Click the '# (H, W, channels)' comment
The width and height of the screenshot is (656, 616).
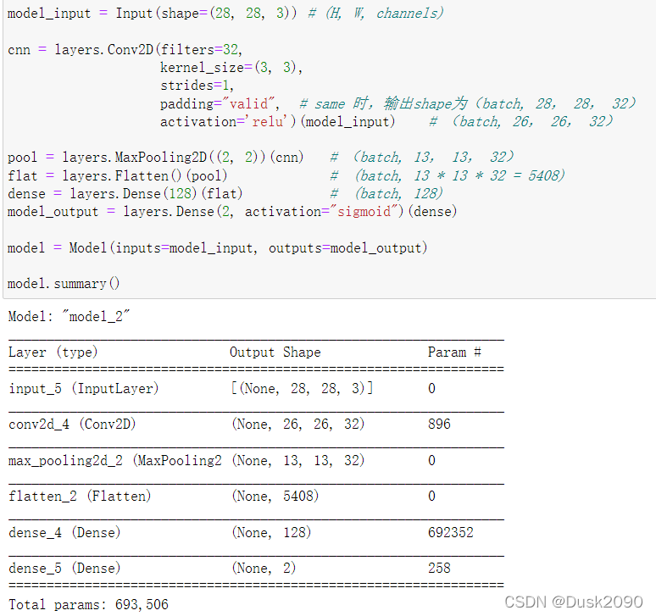tap(375, 14)
